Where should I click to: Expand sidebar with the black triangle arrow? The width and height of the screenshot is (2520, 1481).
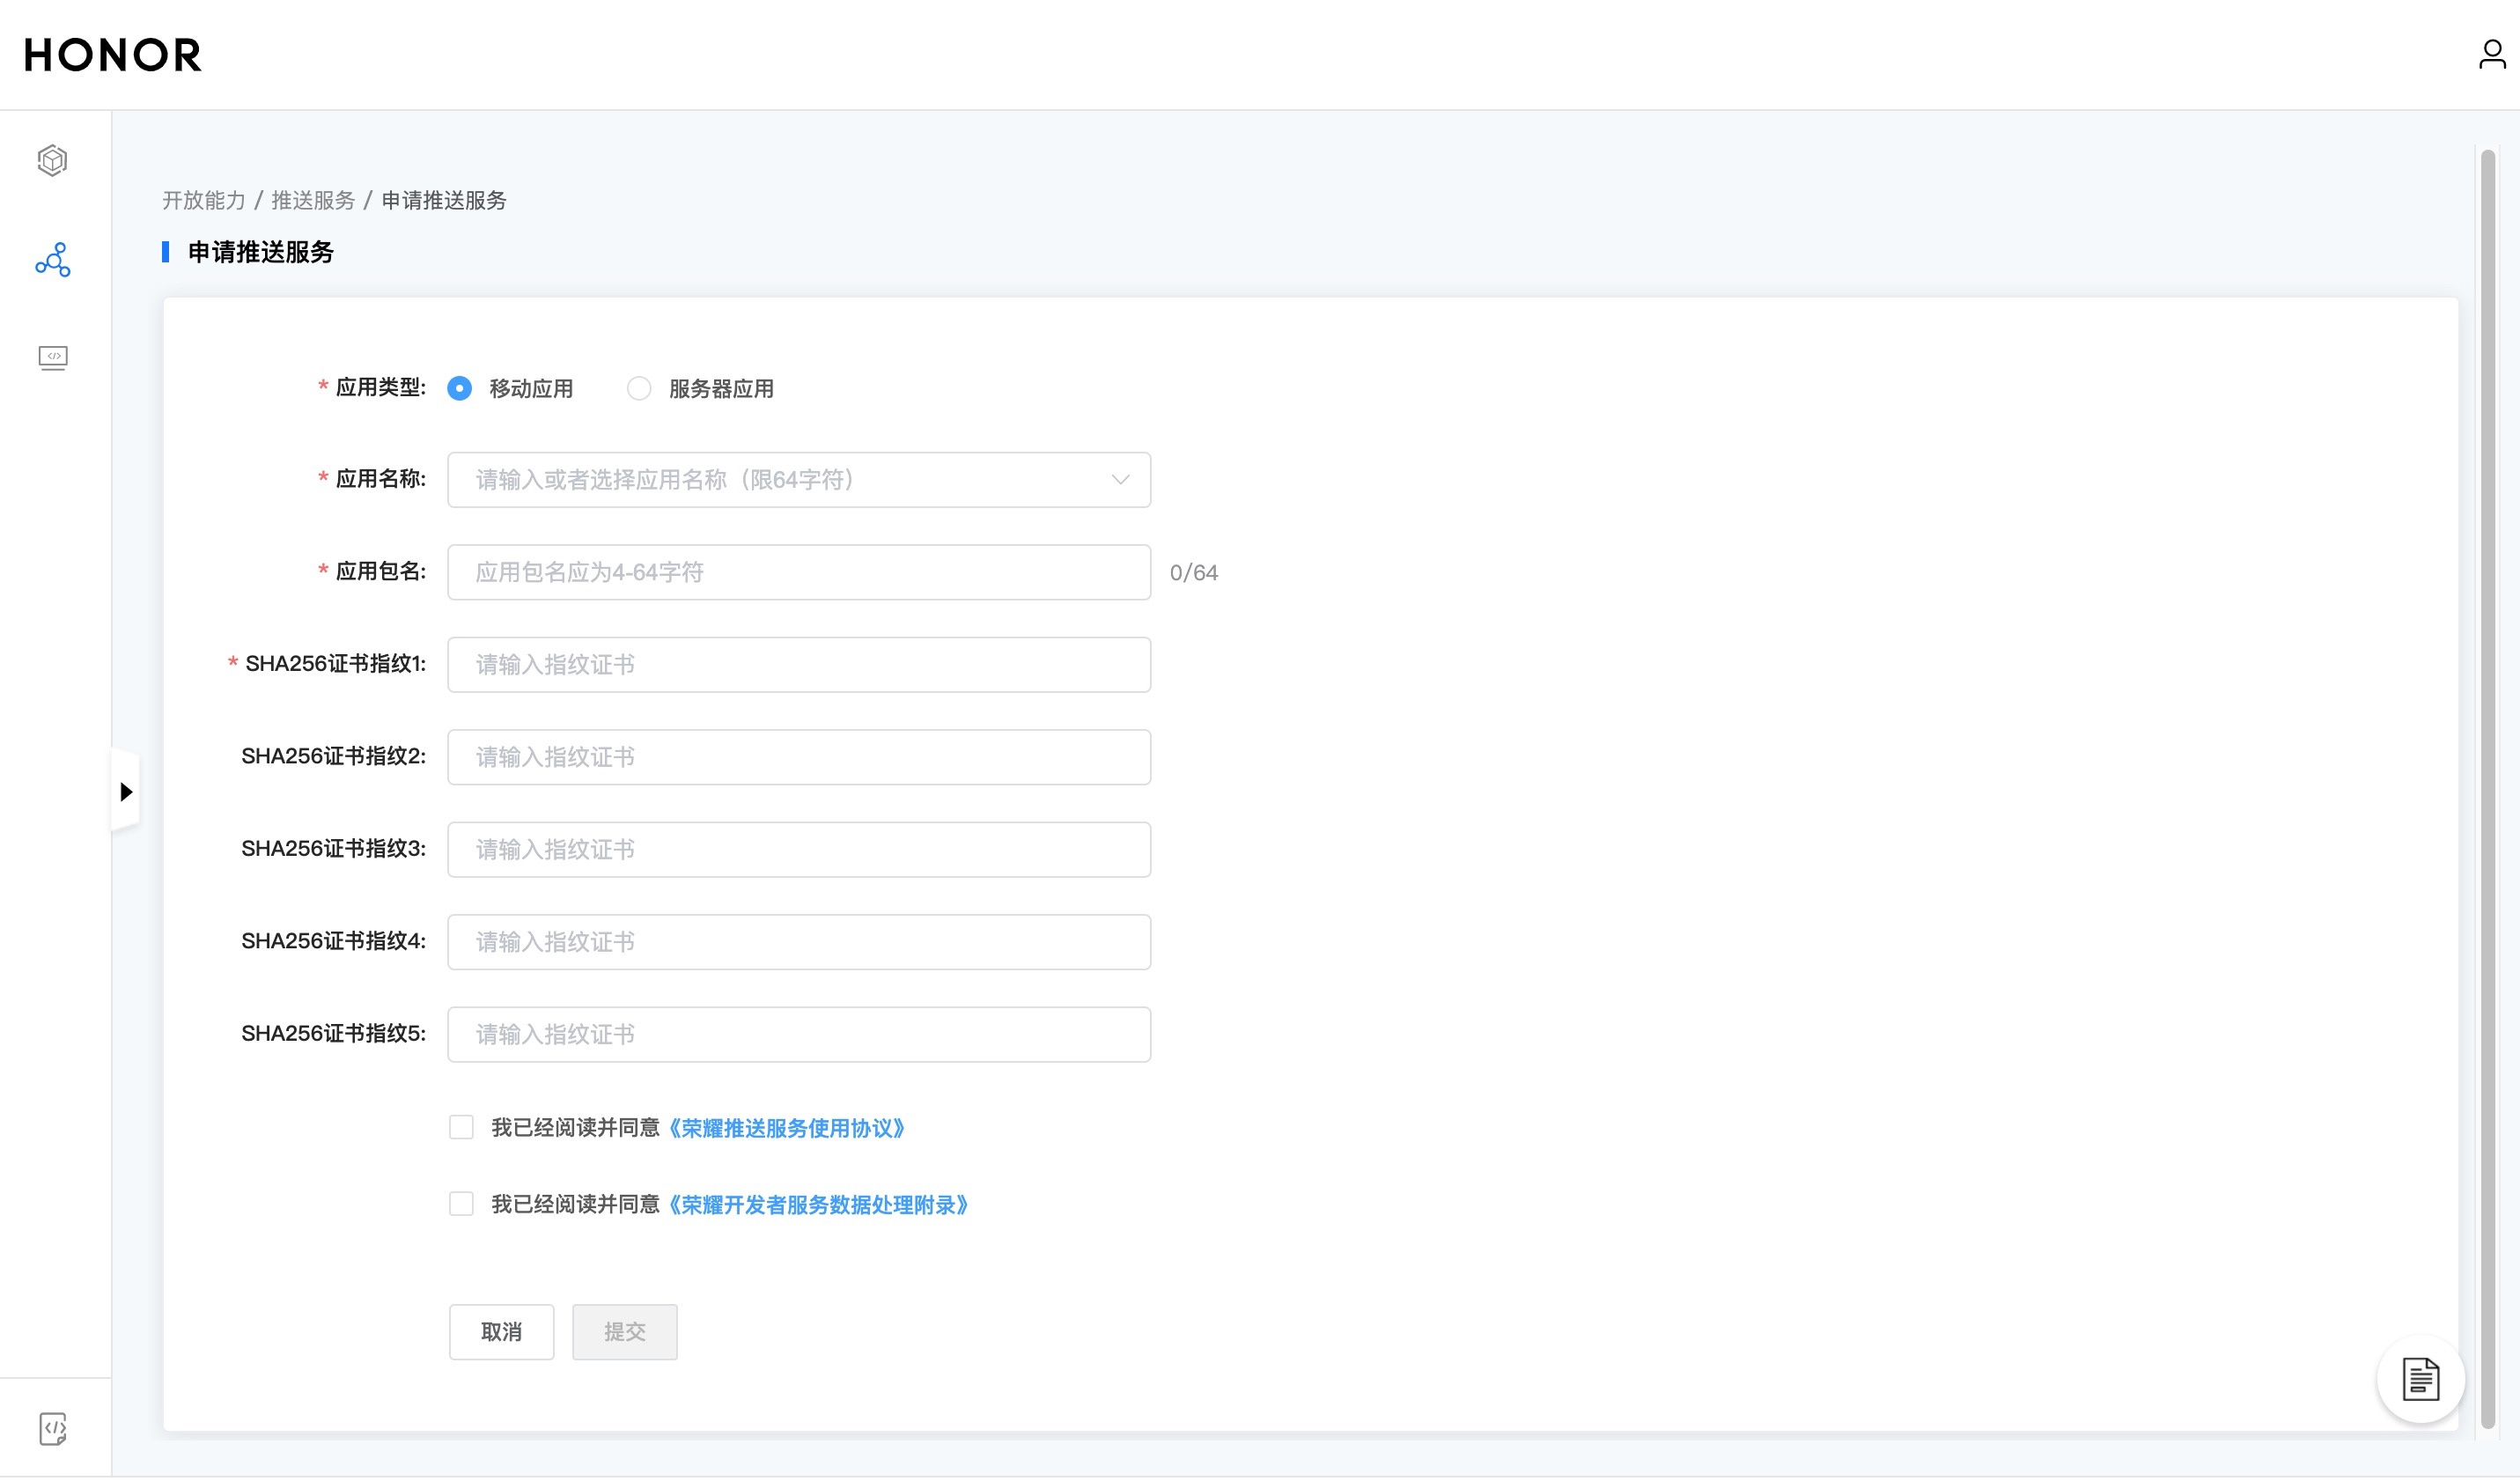click(x=126, y=792)
